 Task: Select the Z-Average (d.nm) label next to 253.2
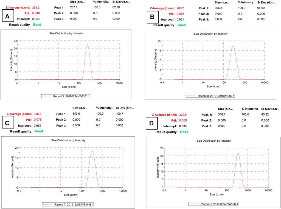18,7
